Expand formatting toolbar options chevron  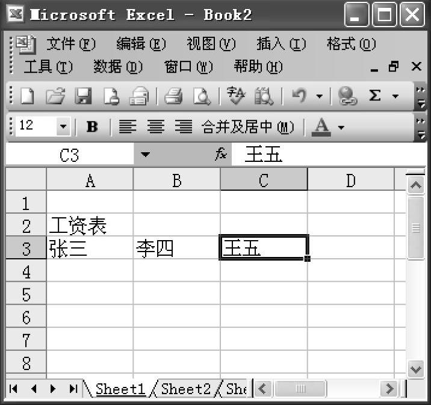[x=421, y=128]
